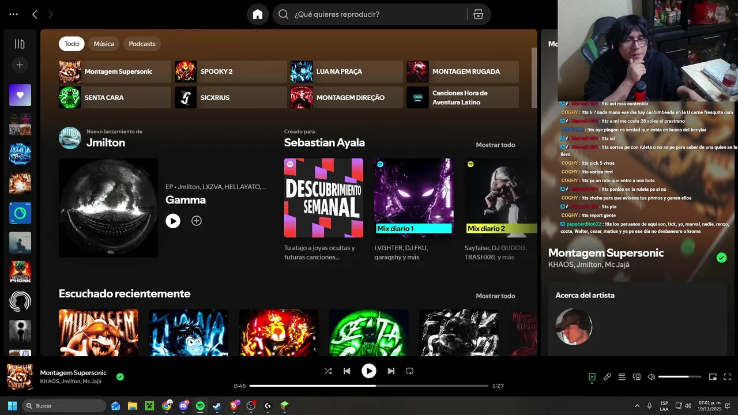Screen dimensions: 738x415
Task: Toggle repeat mode
Action: point(409,371)
